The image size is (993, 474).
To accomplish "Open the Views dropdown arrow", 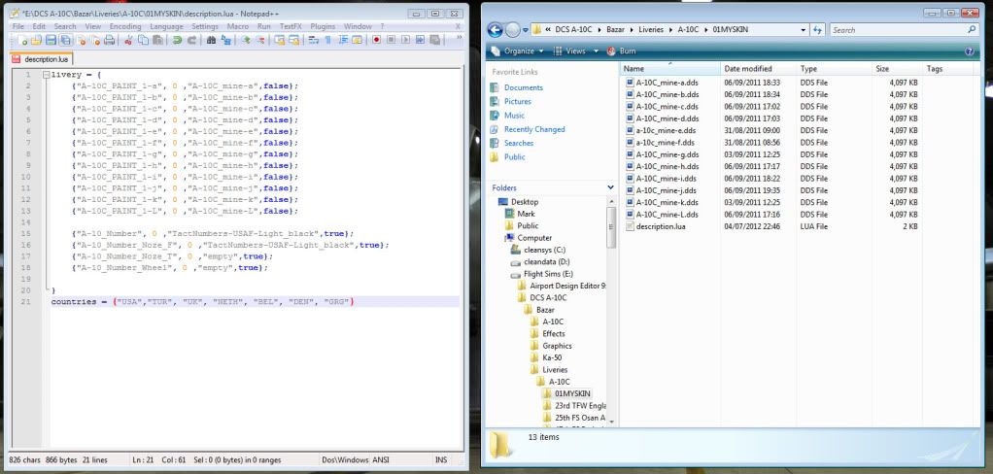I will tap(595, 51).
